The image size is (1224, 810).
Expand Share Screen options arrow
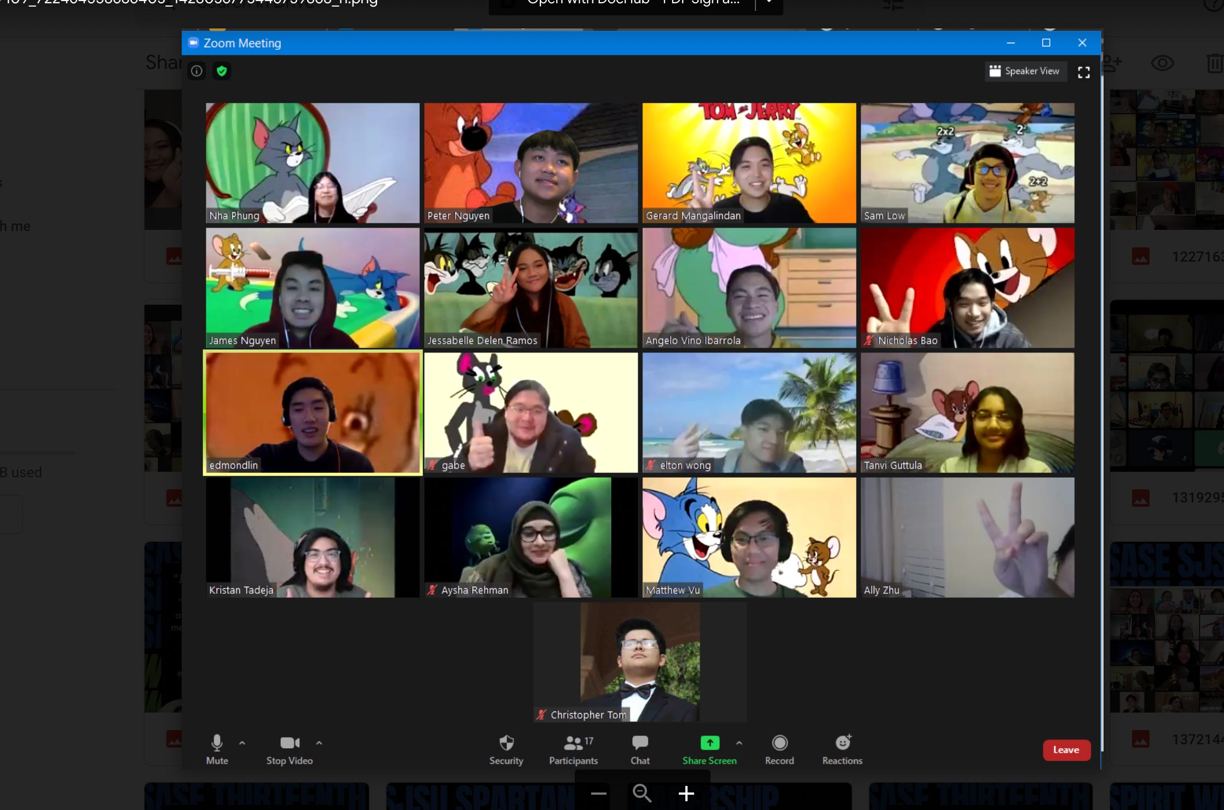pos(739,743)
